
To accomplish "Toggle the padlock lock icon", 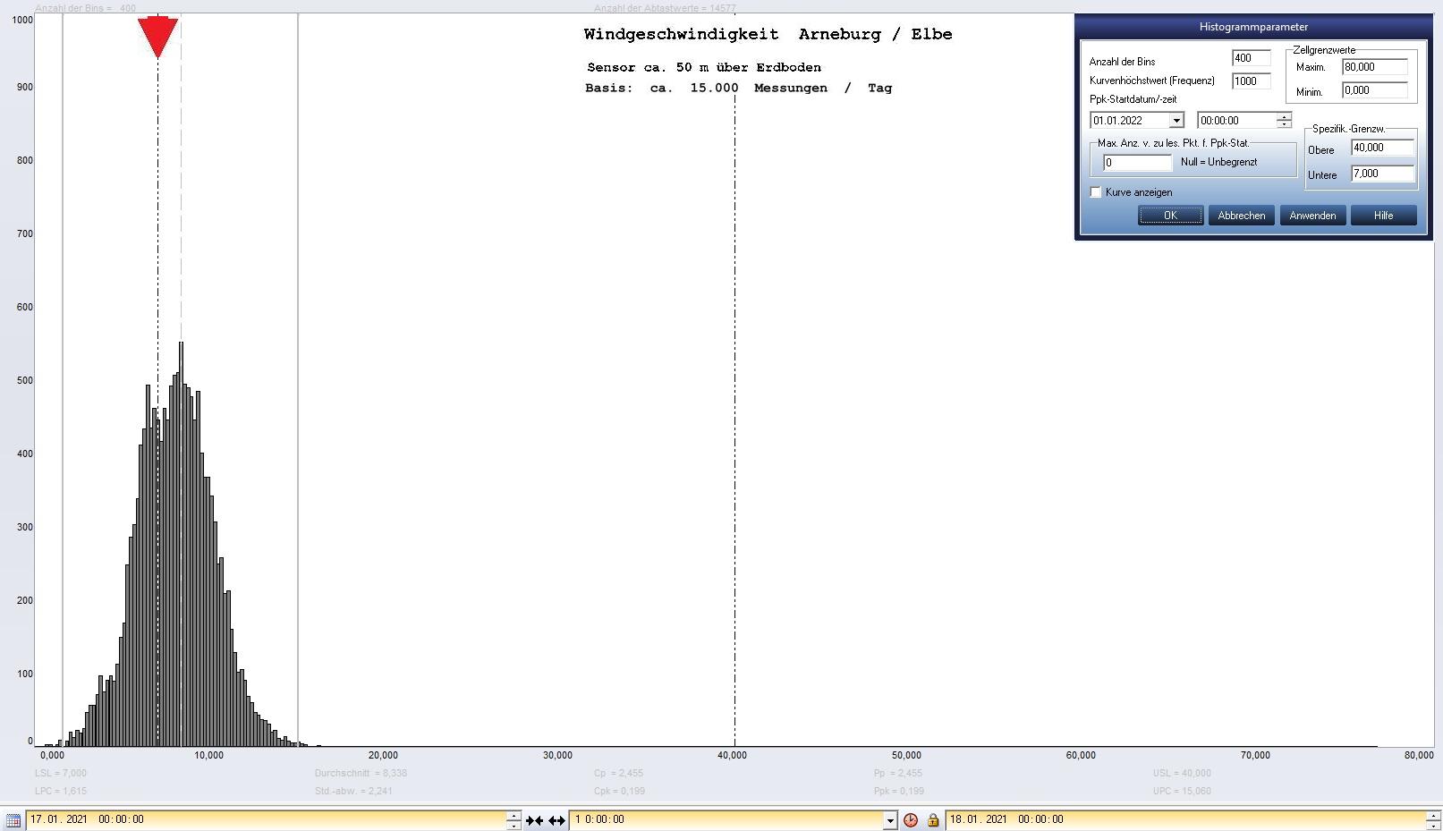I will pyautogui.click(x=933, y=820).
